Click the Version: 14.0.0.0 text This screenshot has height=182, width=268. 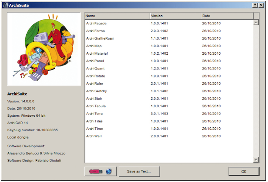(21, 101)
